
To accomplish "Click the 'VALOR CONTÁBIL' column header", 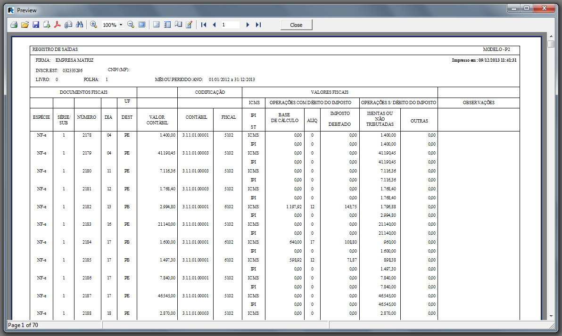I will (157, 120).
